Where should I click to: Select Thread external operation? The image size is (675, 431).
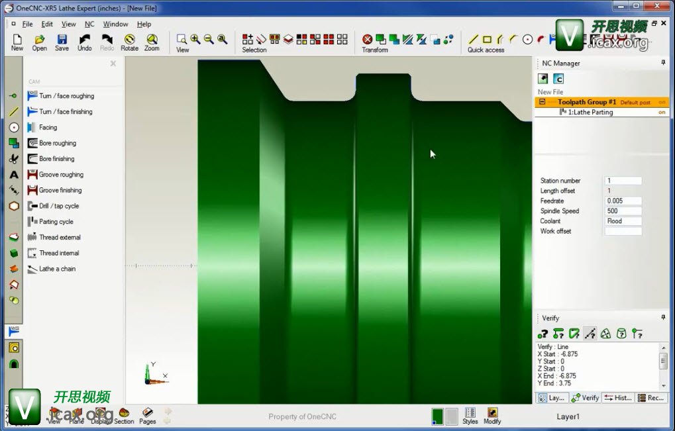tap(54, 238)
